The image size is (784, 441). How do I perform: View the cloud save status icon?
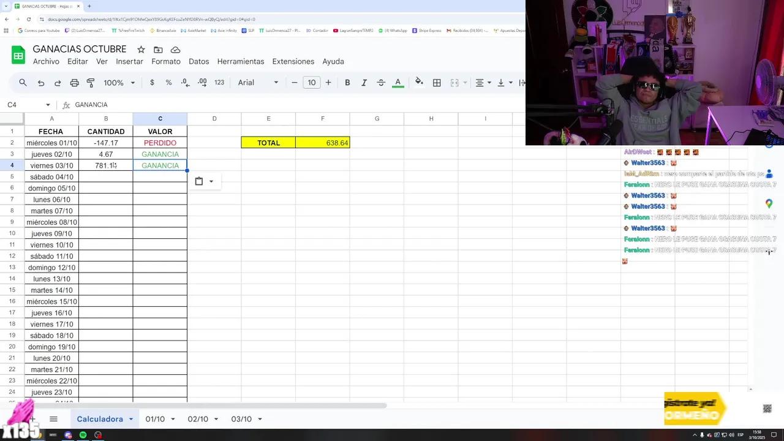pyautogui.click(x=176, y=50)
